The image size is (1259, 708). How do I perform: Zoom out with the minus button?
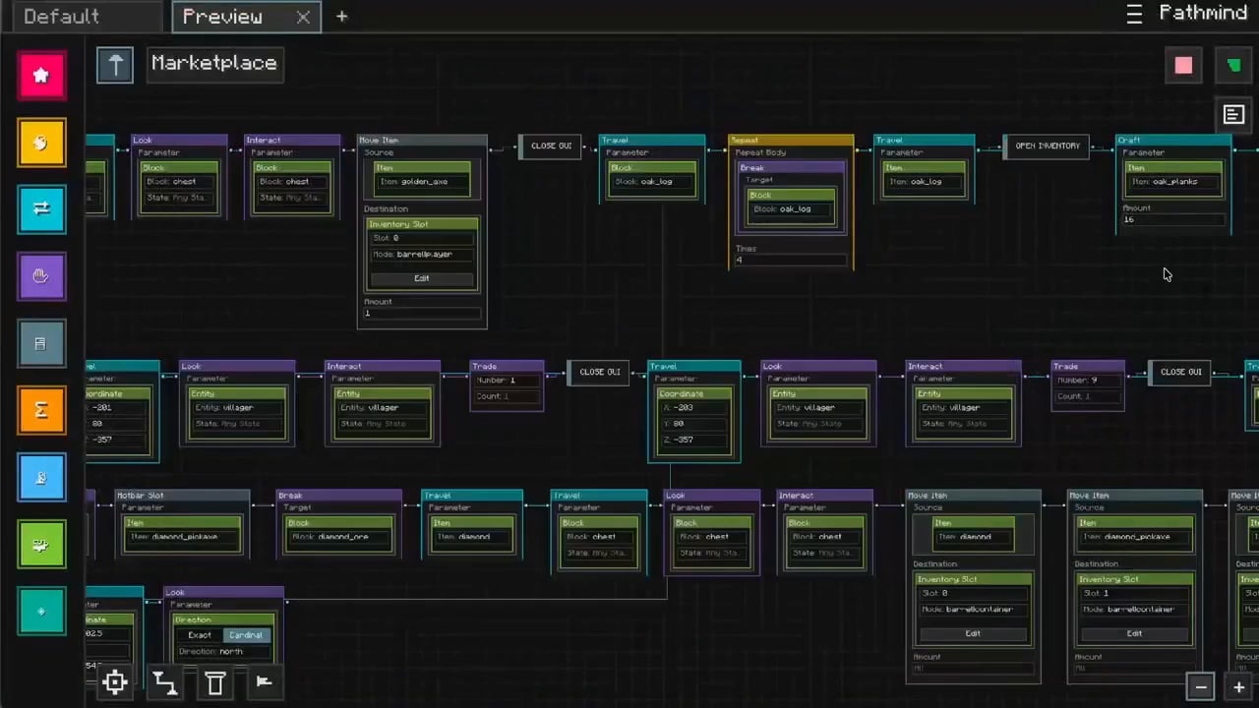(x=1200, y=686)
